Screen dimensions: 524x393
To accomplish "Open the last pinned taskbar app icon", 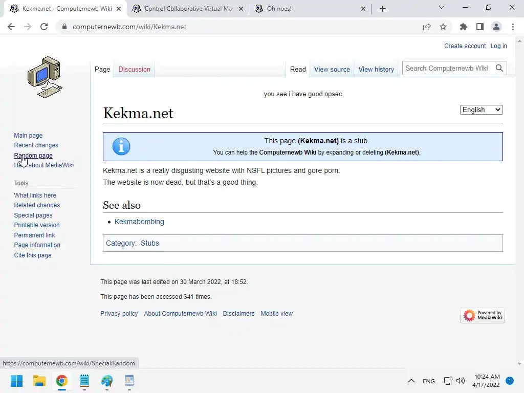I will pyautogui.click(x=129, y=381).
